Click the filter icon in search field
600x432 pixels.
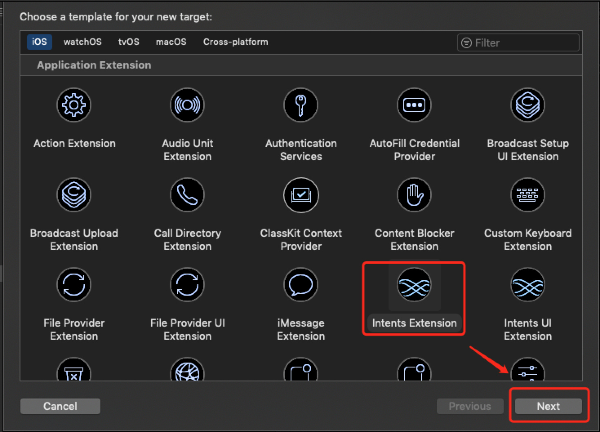pyautogui.click(x=467, y=43)
